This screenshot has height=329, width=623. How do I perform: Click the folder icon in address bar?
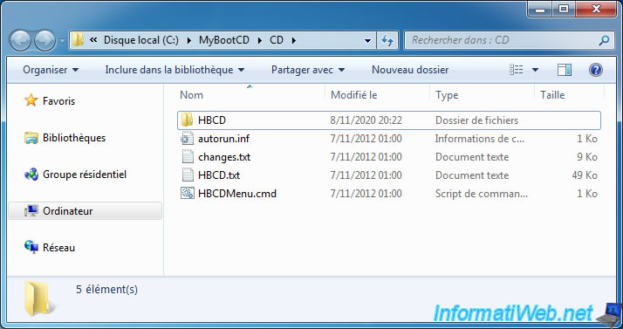tap(78, 40)
